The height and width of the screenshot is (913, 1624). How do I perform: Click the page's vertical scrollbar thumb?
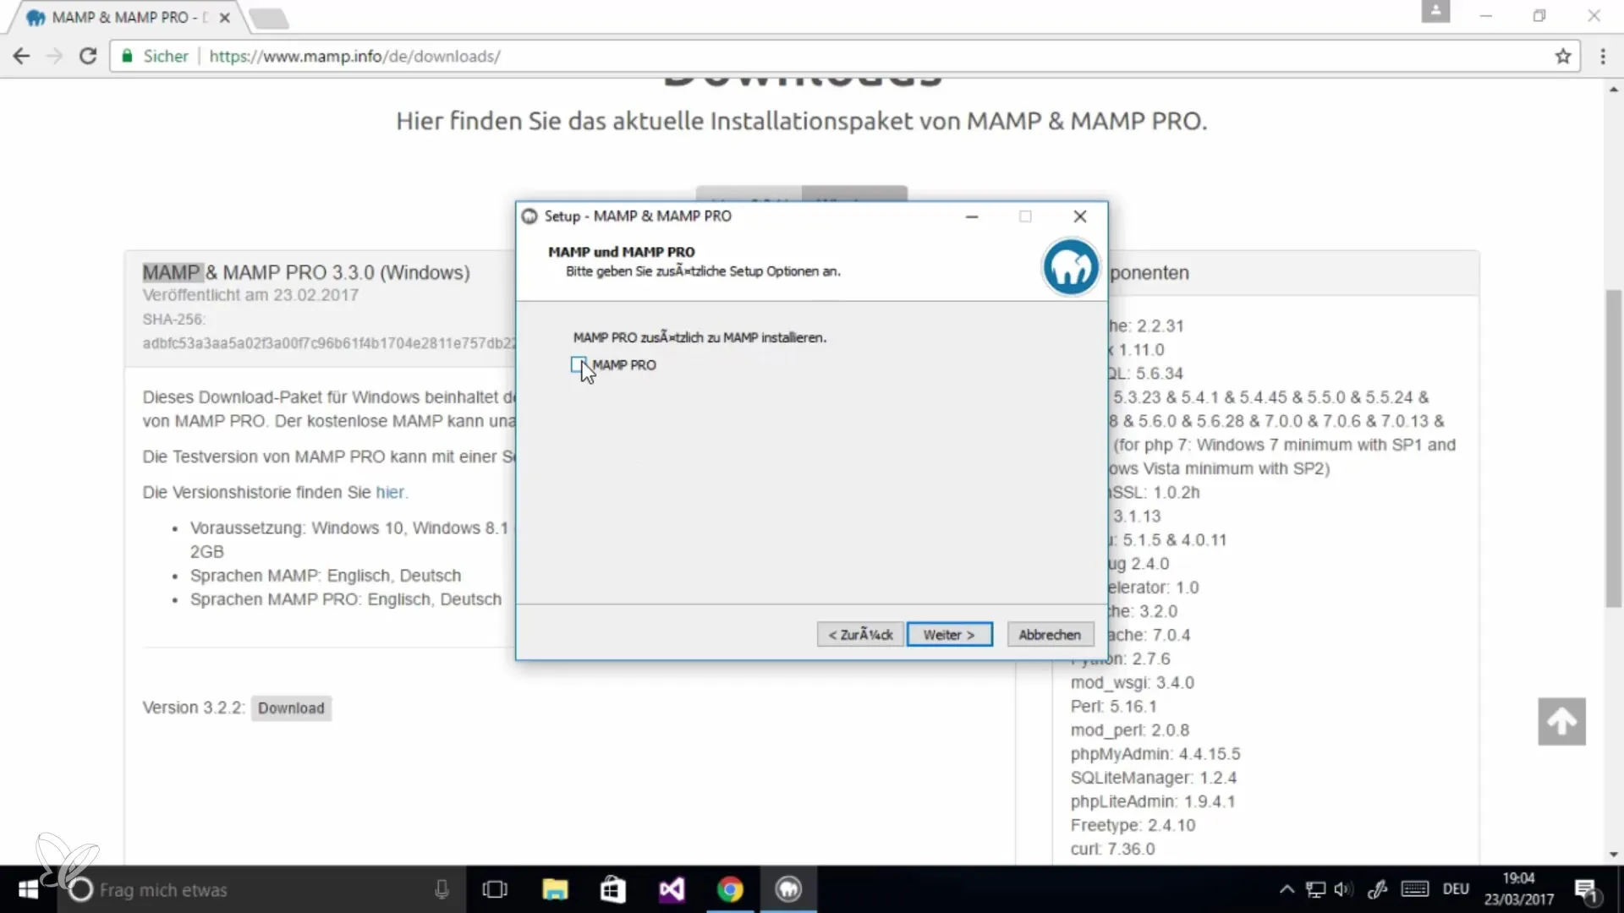pyautogui.click(x=1614, y=448)
